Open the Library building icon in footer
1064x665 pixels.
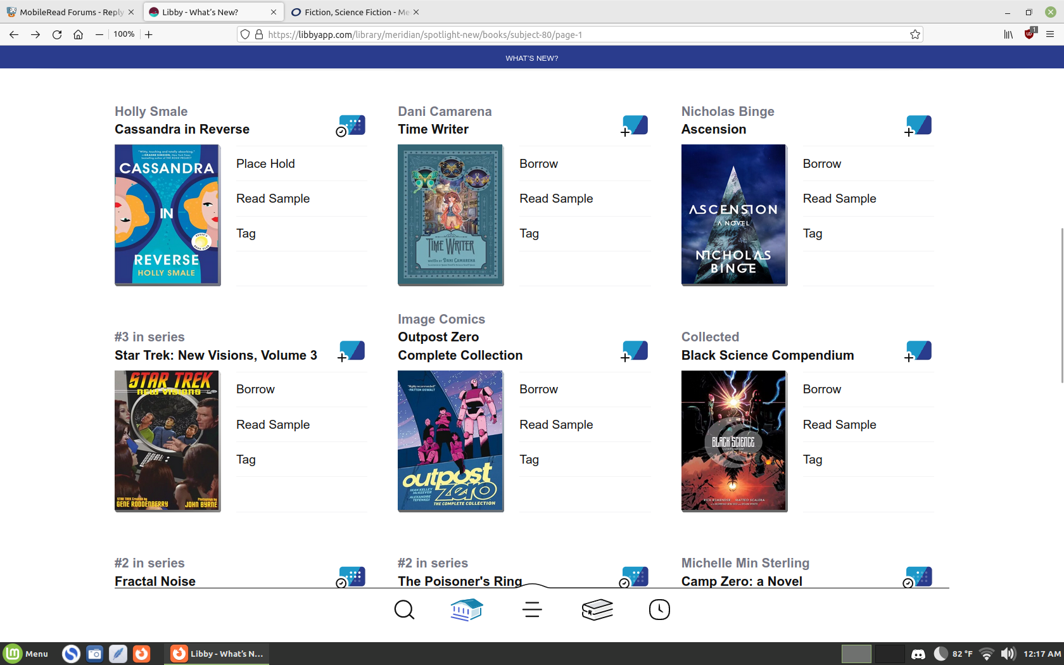click(467, 610)
